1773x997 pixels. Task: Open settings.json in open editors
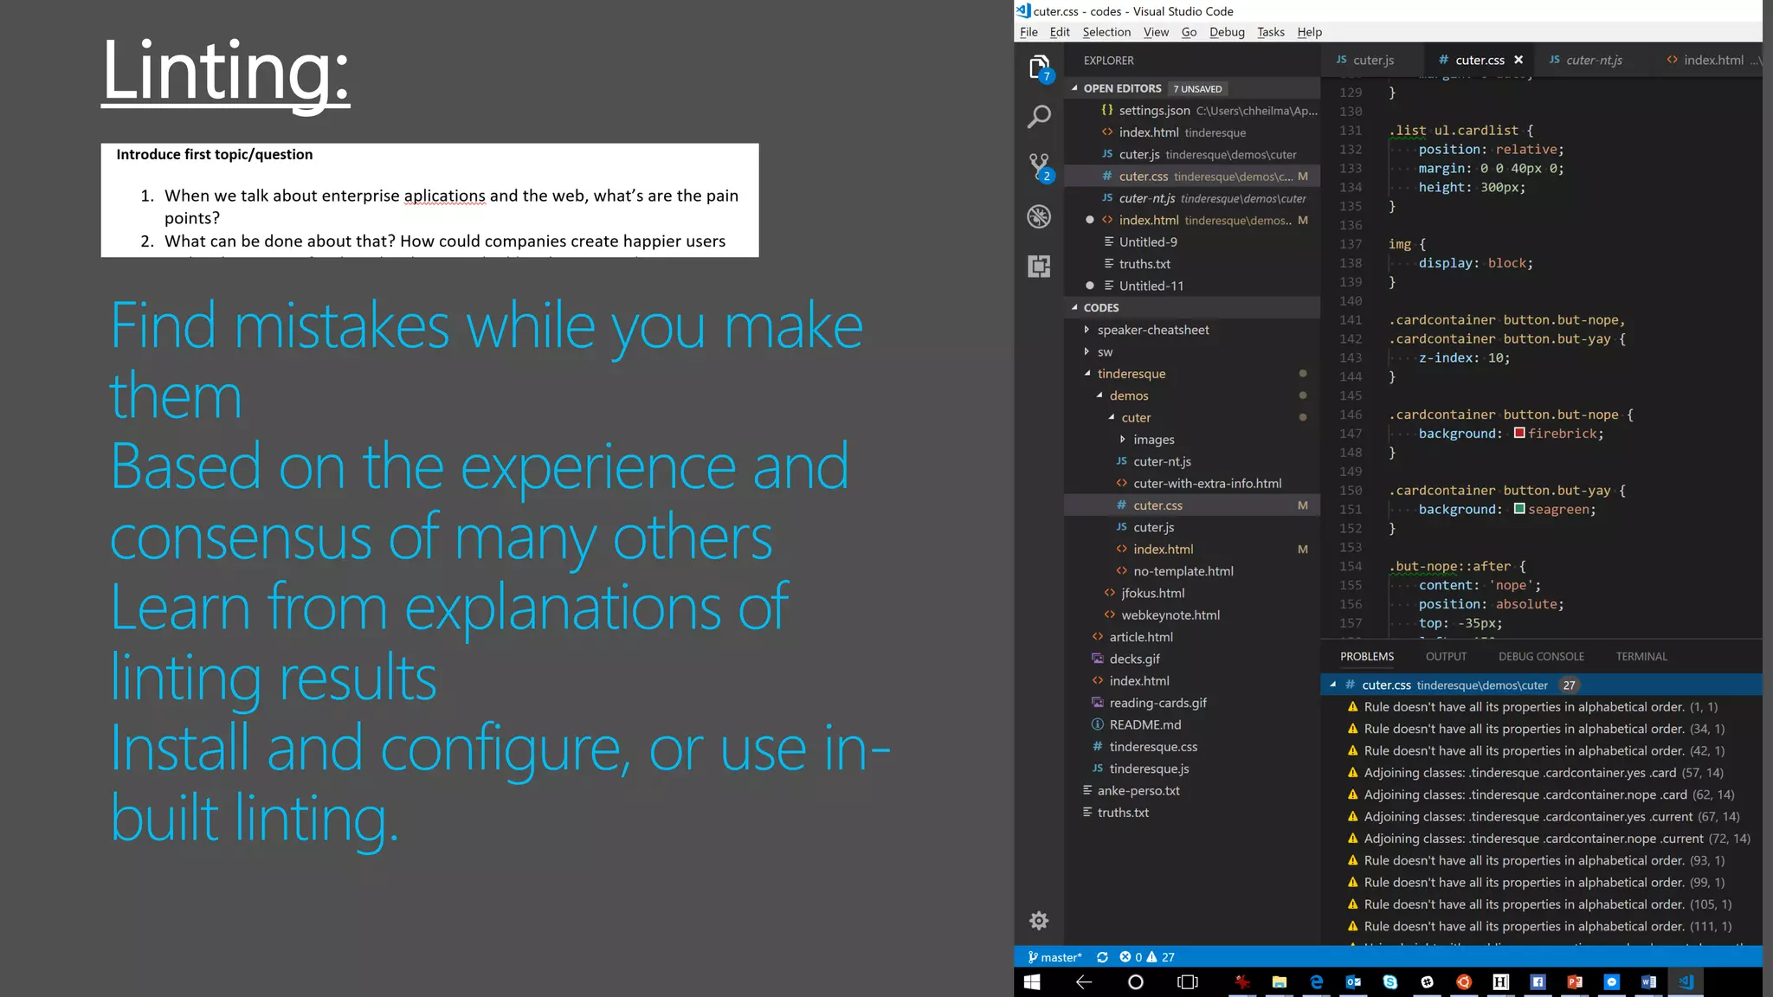(x=1192, y=110)
